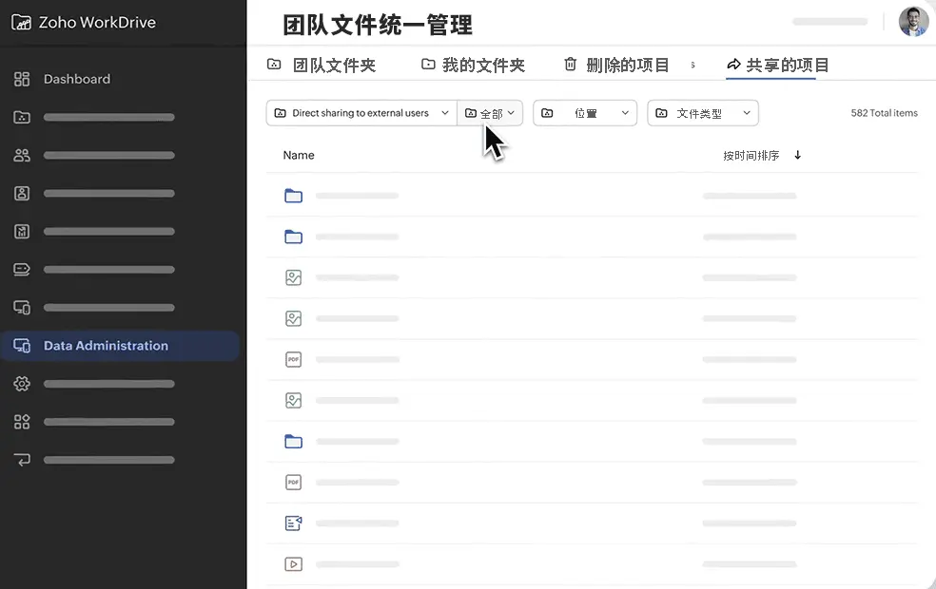Open the Dashboard from the sidebar
936x589 pixels.
[x=77, y=79]
